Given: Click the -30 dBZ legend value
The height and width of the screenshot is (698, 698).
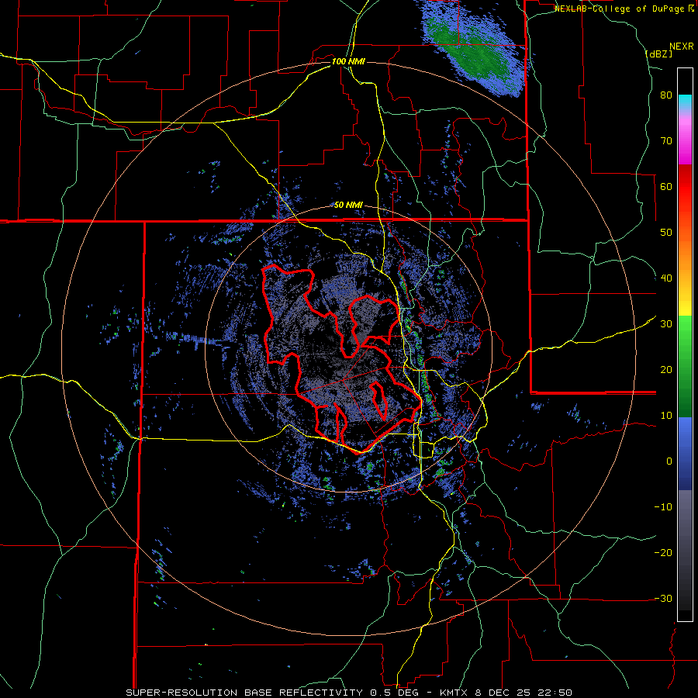Looking at the screenshot, I should 663,599.
